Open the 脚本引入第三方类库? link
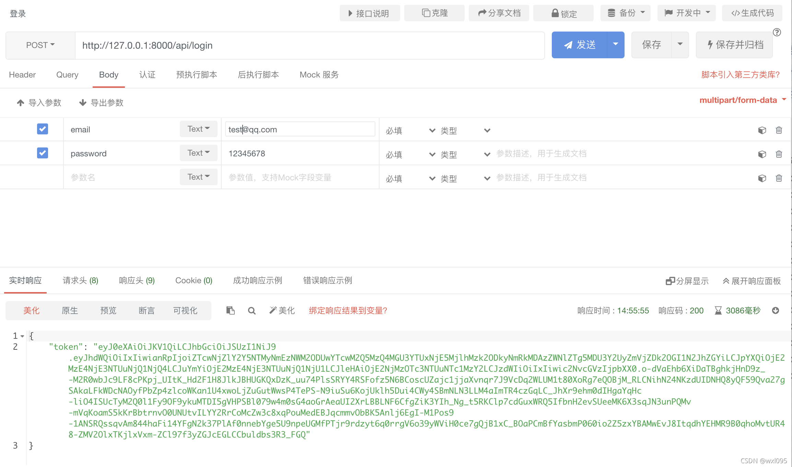 pos(740,75)
